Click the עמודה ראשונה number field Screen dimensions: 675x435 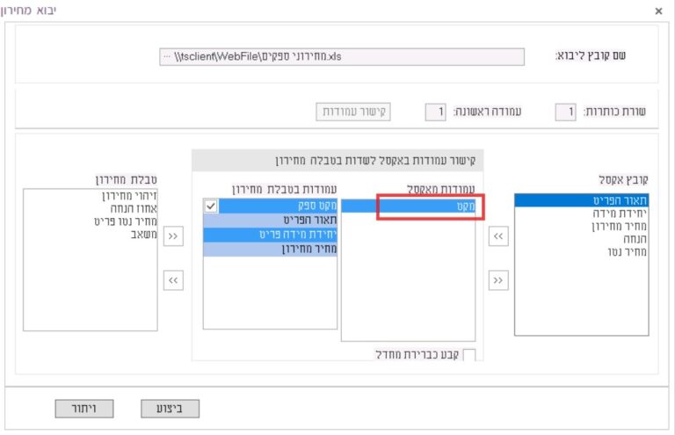tap(435, 112)
